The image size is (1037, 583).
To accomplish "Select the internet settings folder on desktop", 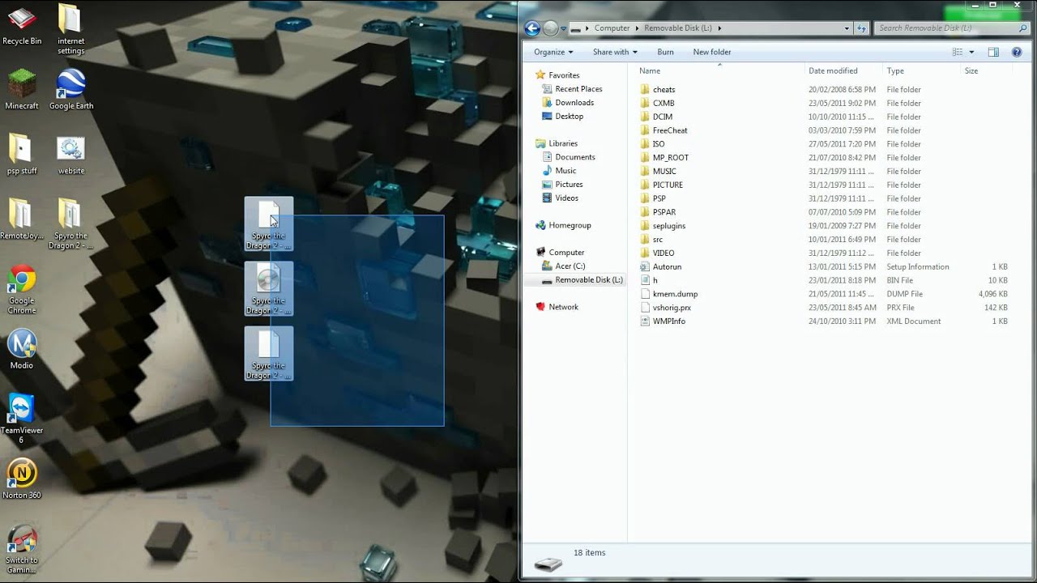I will click(x=70, y=29).
